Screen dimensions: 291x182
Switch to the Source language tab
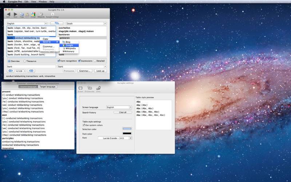point(28,87)
